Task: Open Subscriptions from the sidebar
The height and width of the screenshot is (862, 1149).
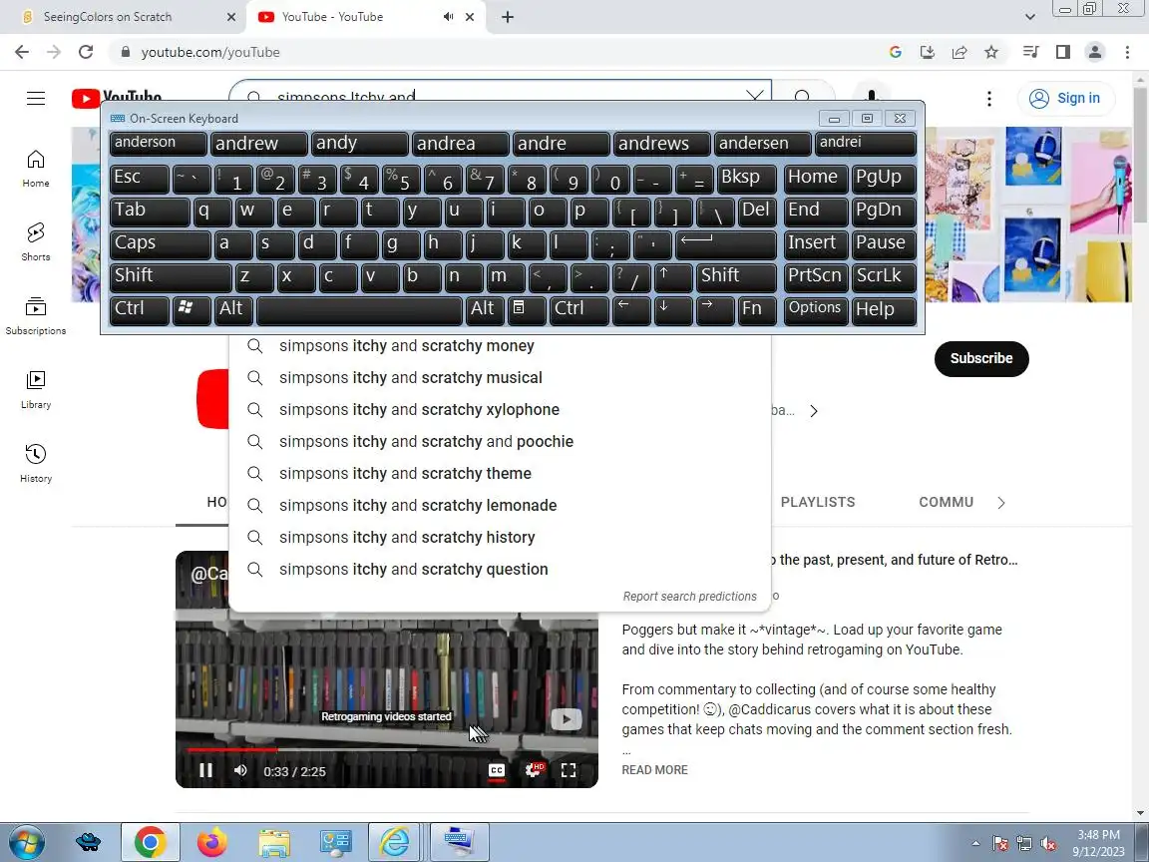Action: tap(36, 316)
